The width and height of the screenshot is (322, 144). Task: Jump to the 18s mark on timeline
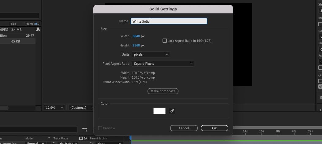[278, 131]
